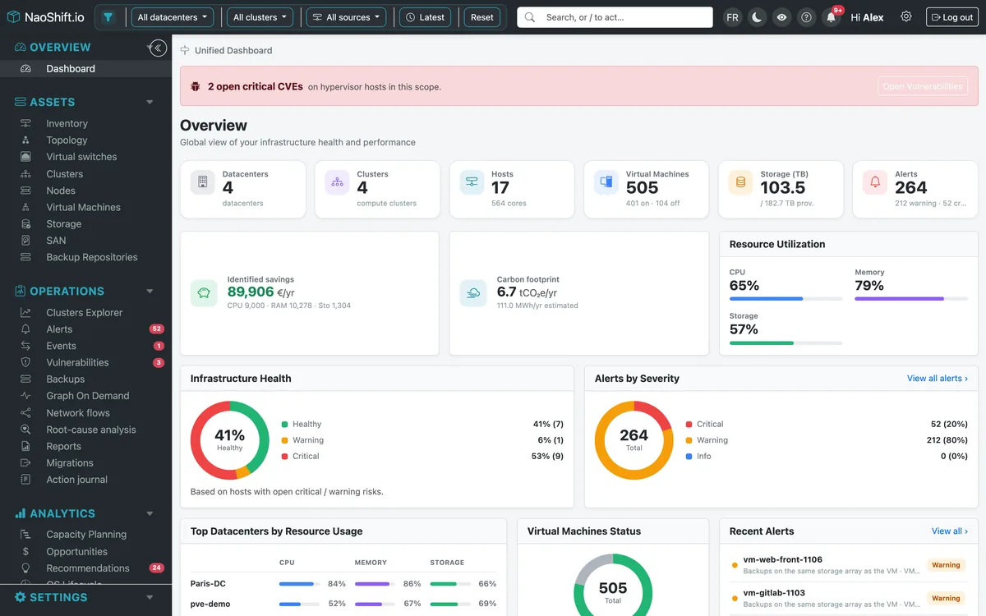Viewport: 986px width, 616px height.
Task: Click the Reset button
Action: pyautogui.click(x=482, y=17)
